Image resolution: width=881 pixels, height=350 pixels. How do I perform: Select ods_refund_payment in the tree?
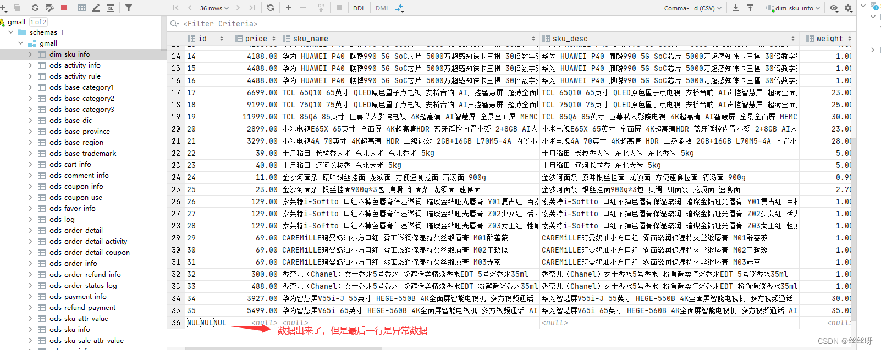[82, 308]
